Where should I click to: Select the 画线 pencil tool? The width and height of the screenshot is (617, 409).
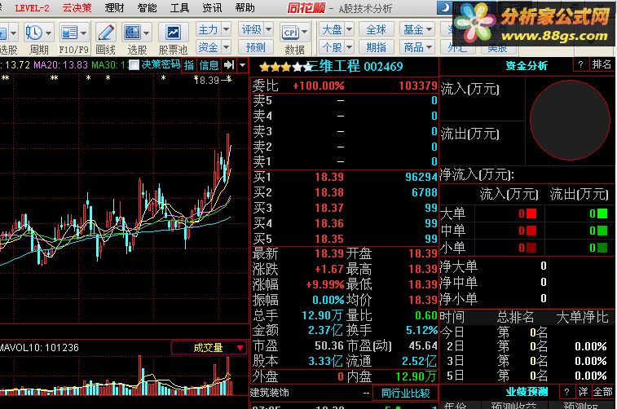pos(105,33)
